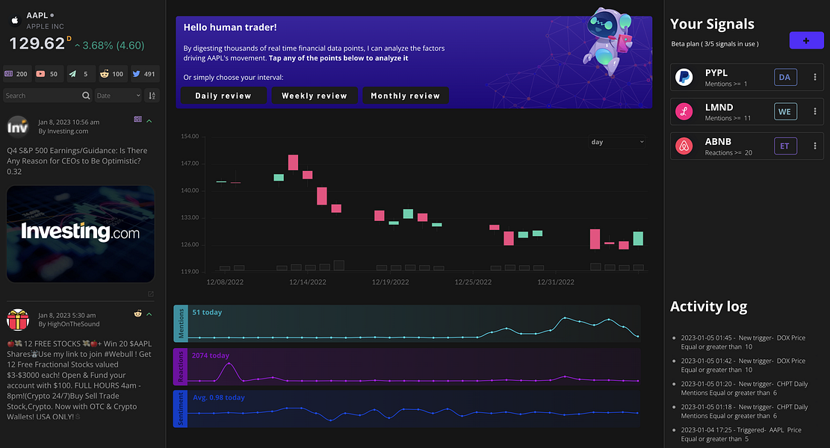The height and width of the screenshot is (448, 830).
Task: Add a new signal with plus button
Action: [x=806, y=40]
